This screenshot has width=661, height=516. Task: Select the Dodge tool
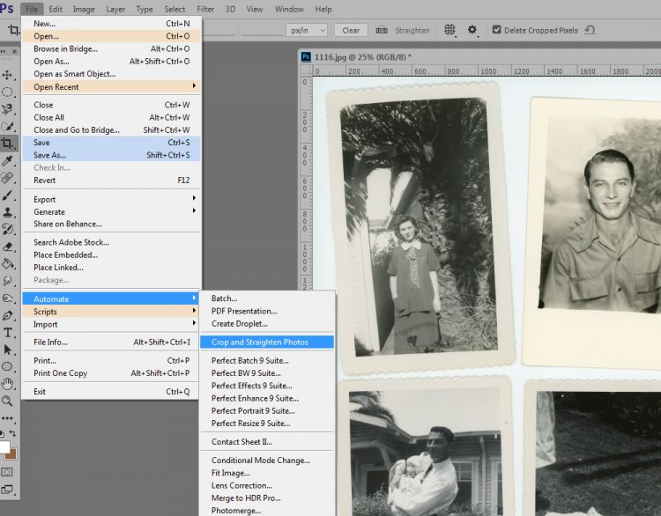pos(7,299)
